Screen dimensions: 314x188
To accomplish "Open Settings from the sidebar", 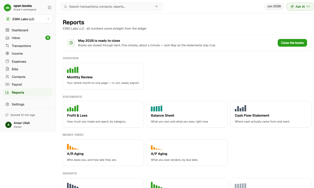I will pos(28,104).
